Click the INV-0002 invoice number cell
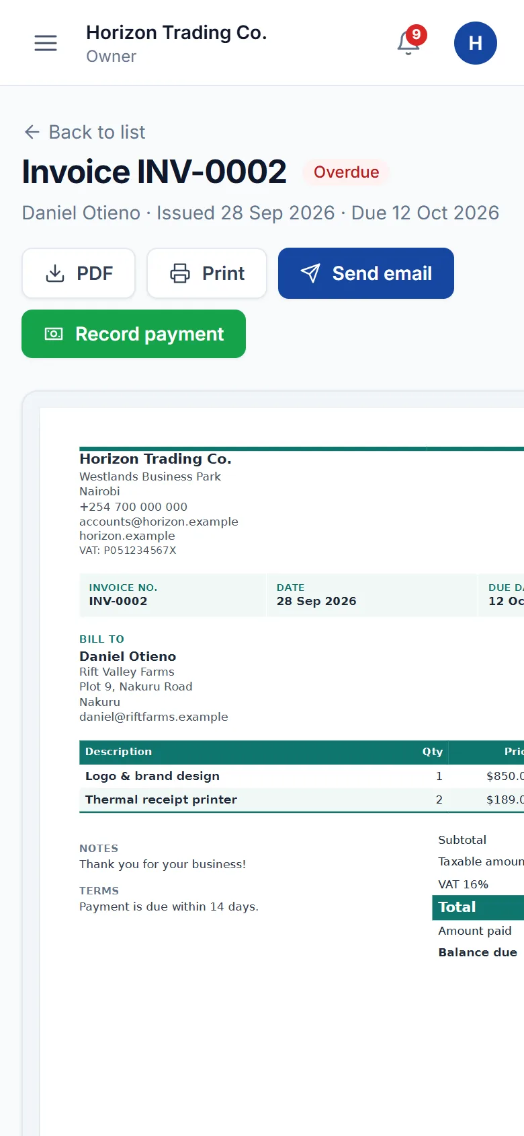Viewport: 524px width, 1136px height. [x=173, y=595]
